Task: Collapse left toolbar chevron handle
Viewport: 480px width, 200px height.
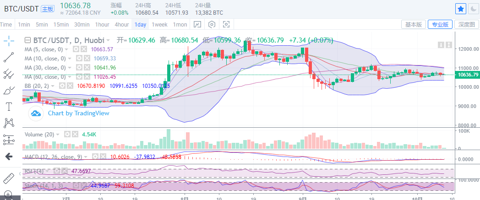Action: point(20,174)
